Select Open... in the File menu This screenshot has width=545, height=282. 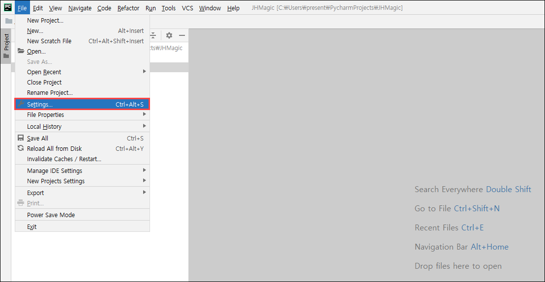82,52
